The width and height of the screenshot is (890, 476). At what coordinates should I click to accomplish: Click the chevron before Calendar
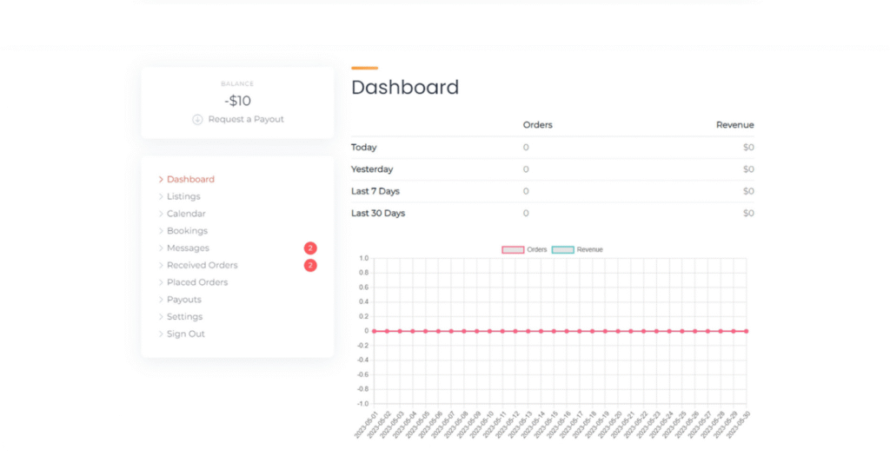tap(161, 214)
